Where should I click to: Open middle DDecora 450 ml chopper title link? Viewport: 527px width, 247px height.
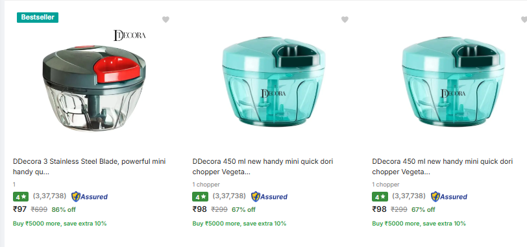263,166
